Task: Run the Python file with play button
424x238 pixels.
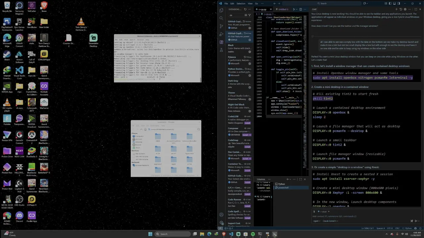Action: click(293, 9)
